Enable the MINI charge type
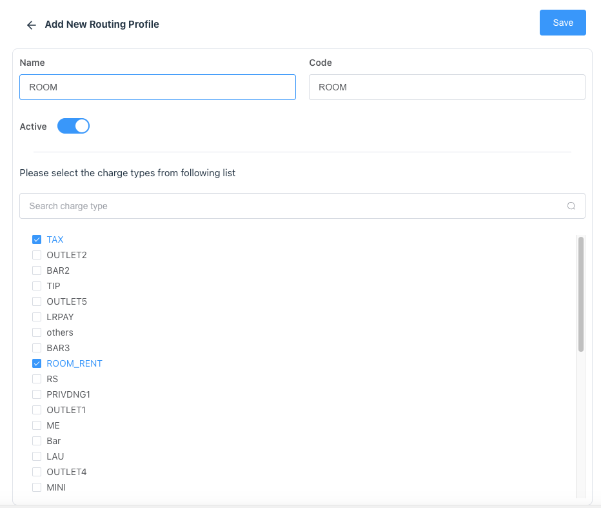Viewport: 601px width, 508px height. pyautogui.click(x=37, y=487)
